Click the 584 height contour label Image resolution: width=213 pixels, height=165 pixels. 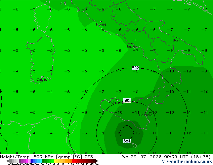tap(127, 141)
